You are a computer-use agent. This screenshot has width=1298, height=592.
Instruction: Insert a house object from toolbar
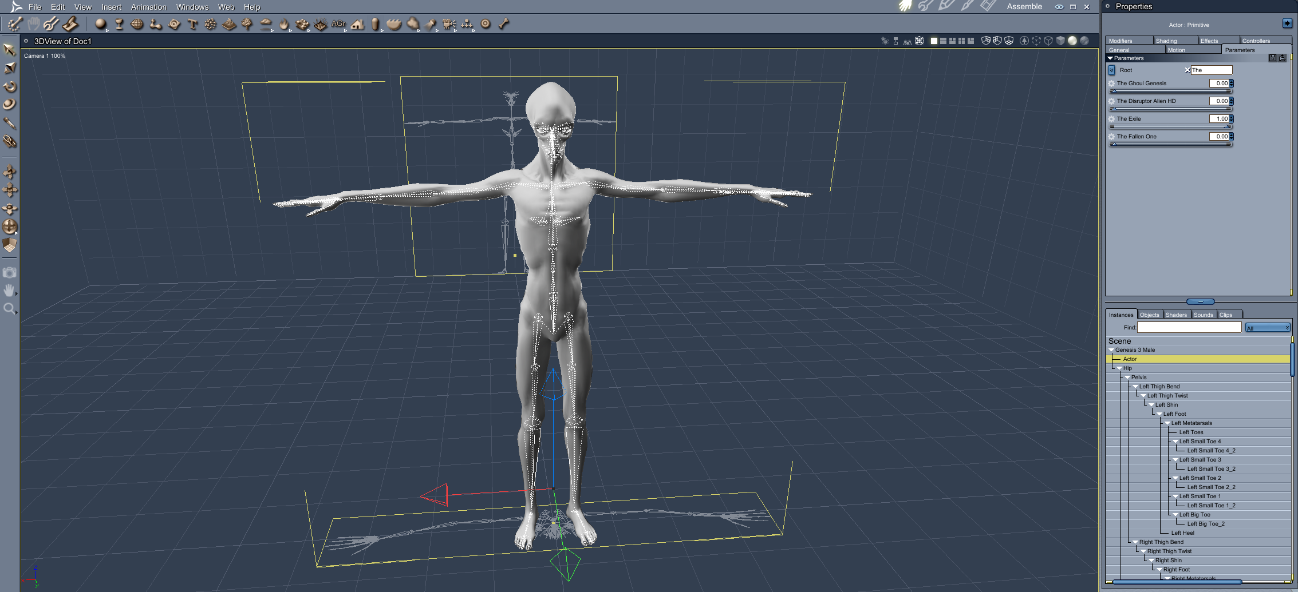(358, 24)
